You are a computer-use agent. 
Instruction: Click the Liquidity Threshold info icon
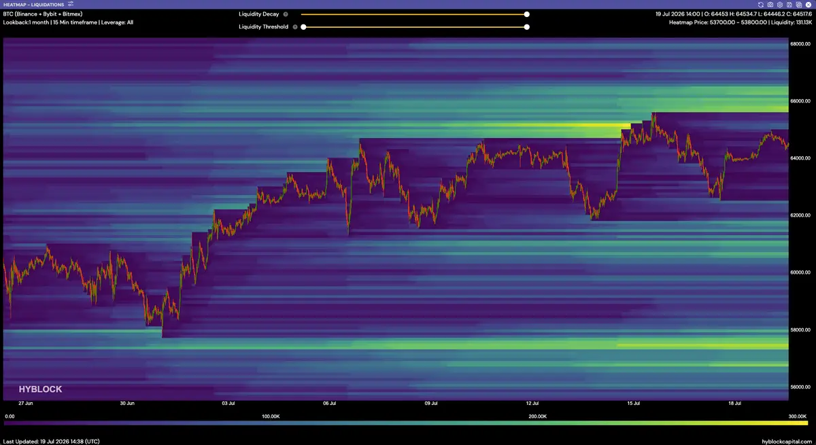294,27
